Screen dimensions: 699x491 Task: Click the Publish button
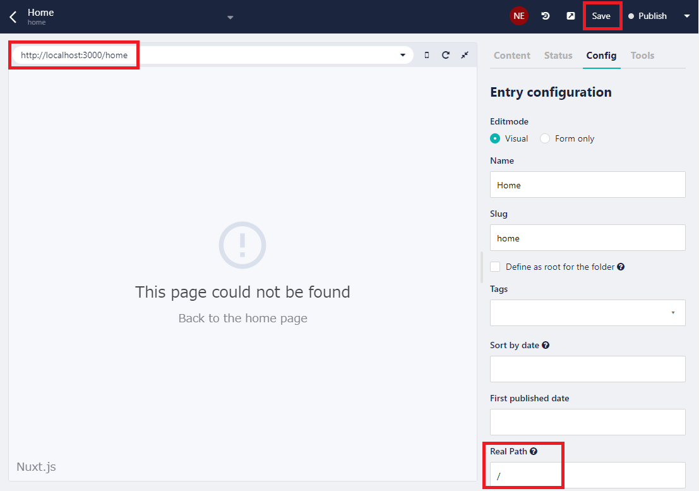tap(647, 16)
